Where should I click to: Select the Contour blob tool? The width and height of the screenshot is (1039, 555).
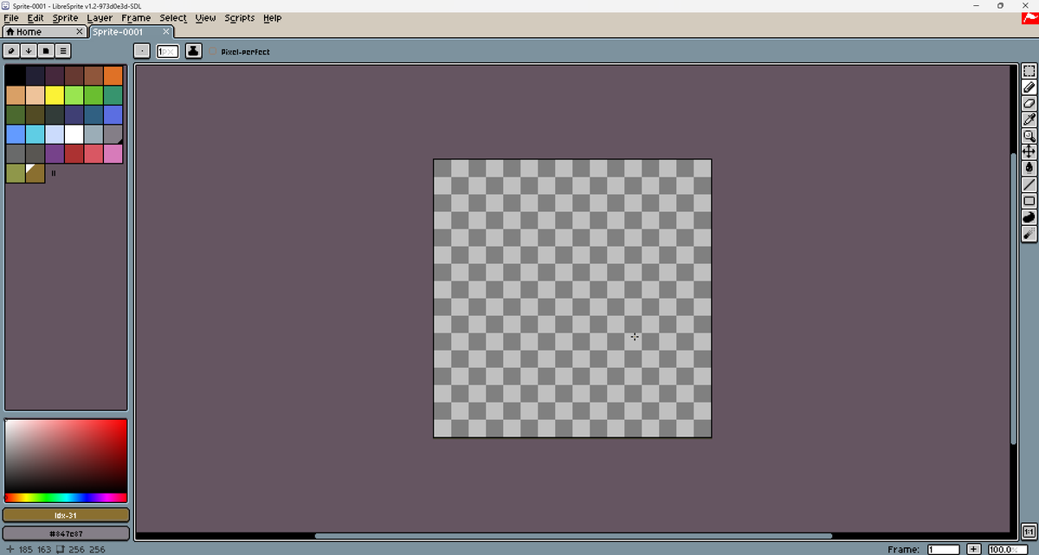tap(1029, 216)
